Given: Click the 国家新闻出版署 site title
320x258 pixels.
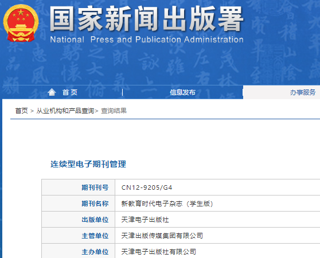Looking at the screenshot, I should coord(147,19).
